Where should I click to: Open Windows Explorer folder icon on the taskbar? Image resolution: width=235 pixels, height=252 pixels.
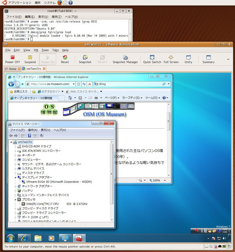[38, 238]
